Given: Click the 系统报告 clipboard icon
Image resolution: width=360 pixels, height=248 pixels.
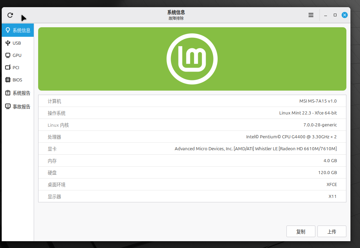Looking at the screenshot, I should click(8, 93).
